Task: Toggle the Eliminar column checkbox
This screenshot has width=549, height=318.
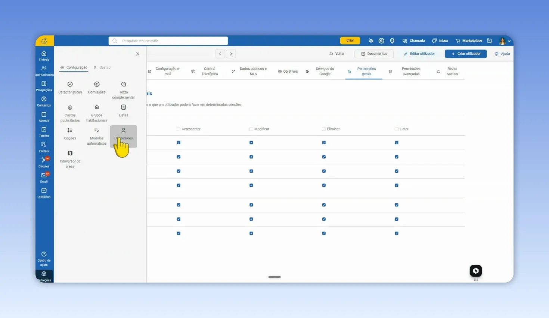Action: tap(324, 129)
